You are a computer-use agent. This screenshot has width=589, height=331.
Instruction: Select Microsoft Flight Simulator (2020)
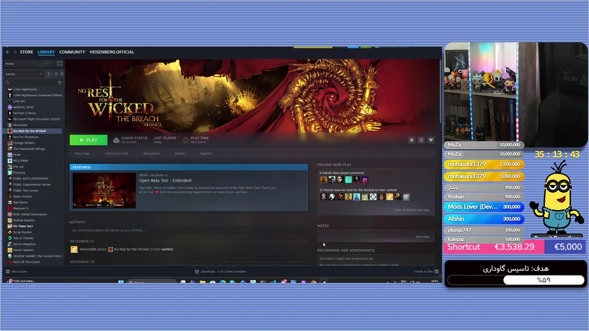coord(36,119)
